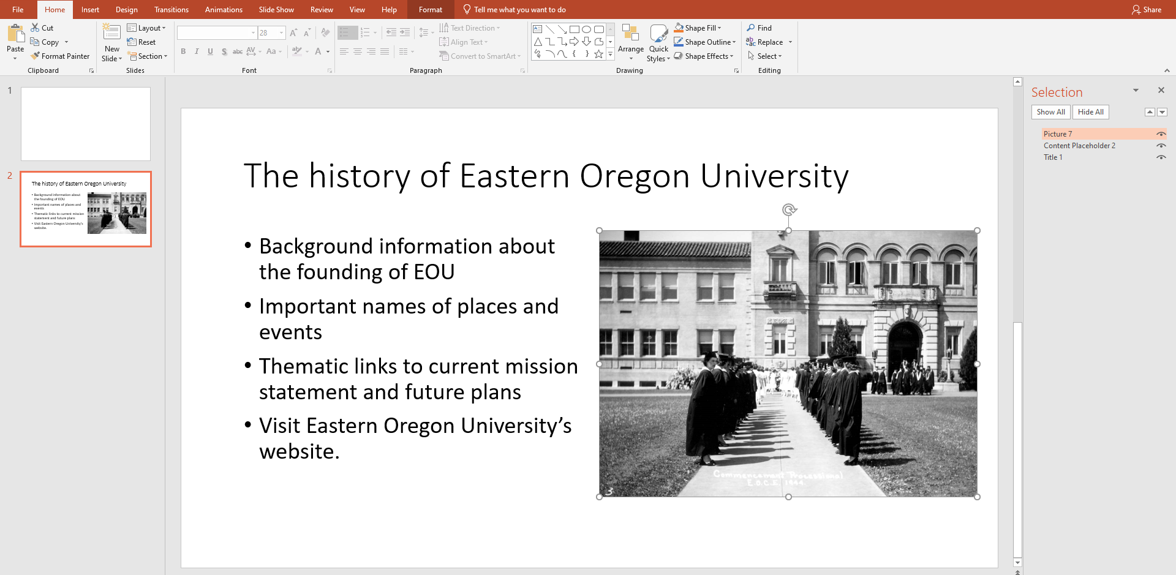This screenshot has height=575, width=1176.
Task: Open the font size dropdown
Action: click(x=281, y=32)
